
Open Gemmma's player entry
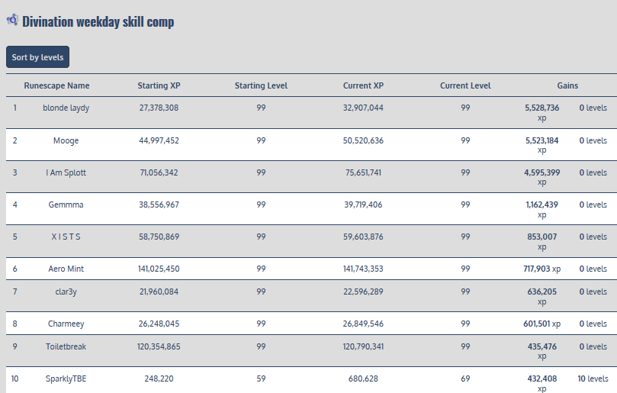(x=66, y=205)
